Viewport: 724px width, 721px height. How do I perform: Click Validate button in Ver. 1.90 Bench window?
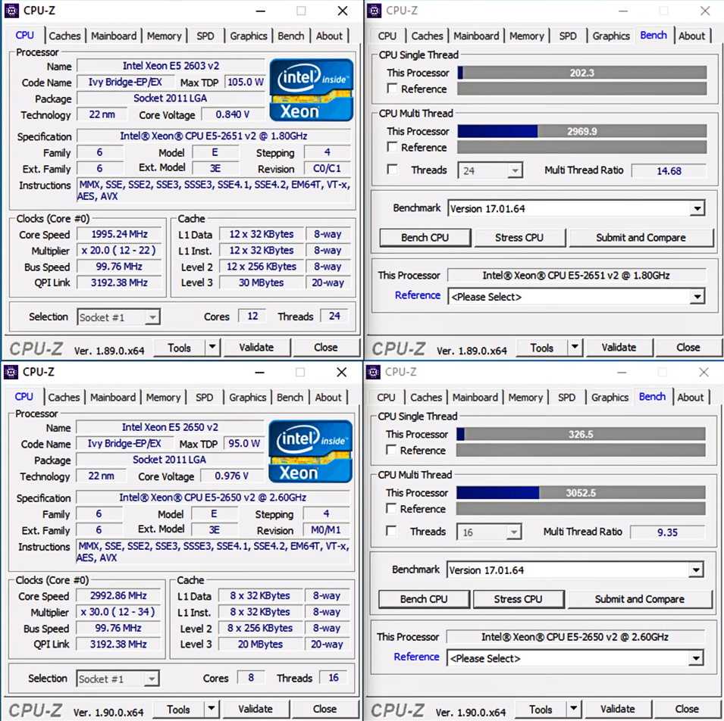618,709
